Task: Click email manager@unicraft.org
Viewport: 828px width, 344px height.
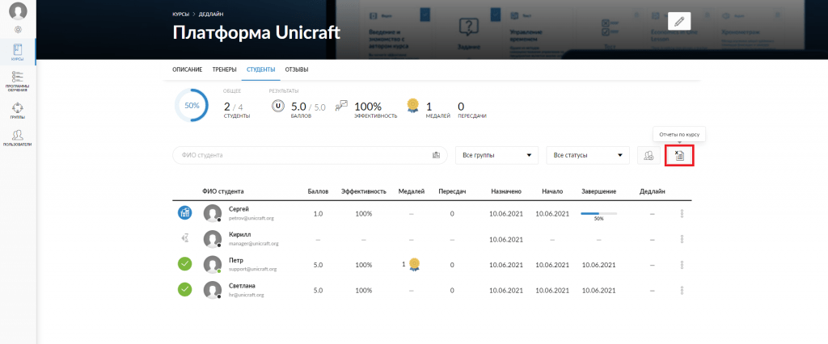Action: coord(253,244)
